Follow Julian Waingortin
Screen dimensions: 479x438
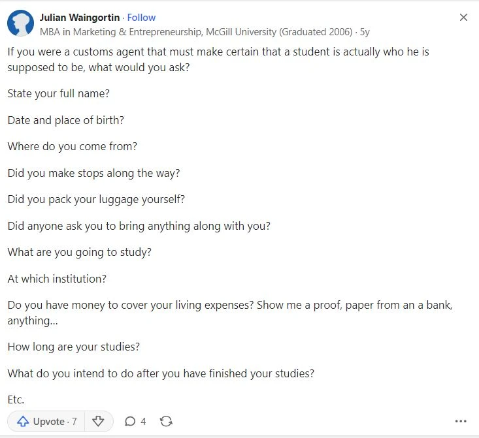coord(141,18)
